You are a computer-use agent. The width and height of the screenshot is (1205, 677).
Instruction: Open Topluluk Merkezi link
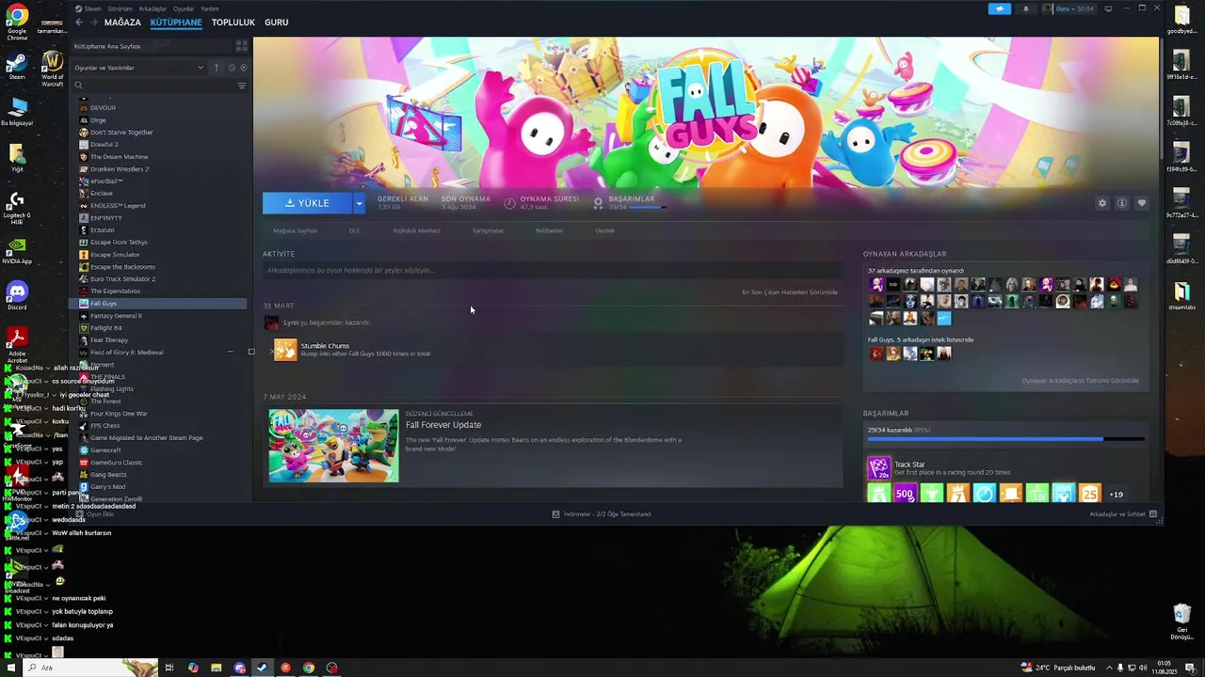coord(416,230)
